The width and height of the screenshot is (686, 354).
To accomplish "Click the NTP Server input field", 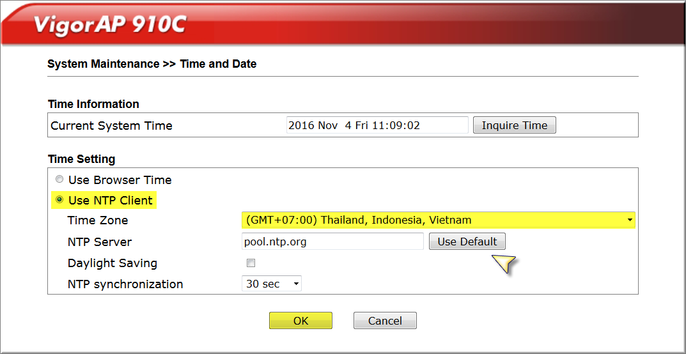I will point(332,242).
